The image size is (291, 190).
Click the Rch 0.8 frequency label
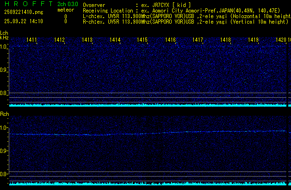point(4,174)
